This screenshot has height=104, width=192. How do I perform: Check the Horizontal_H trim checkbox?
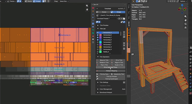(98, 49)
